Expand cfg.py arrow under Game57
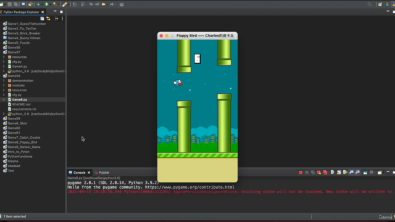This screenshot has height=222, width=395. pyautogui.click(x=4, y=62)
